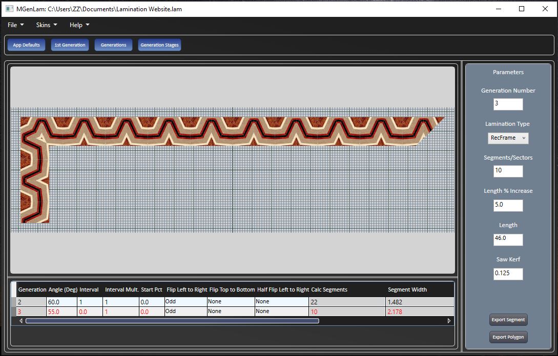Viewport: 558px width, 356px height.
Task: Open the File menu
Action: pyautogui.click(x=15, y=25)
